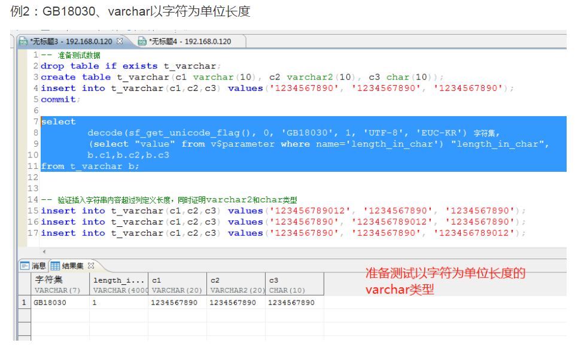Select result row number 1
Viewport: 578px width, 346px height.
(23, 301)
